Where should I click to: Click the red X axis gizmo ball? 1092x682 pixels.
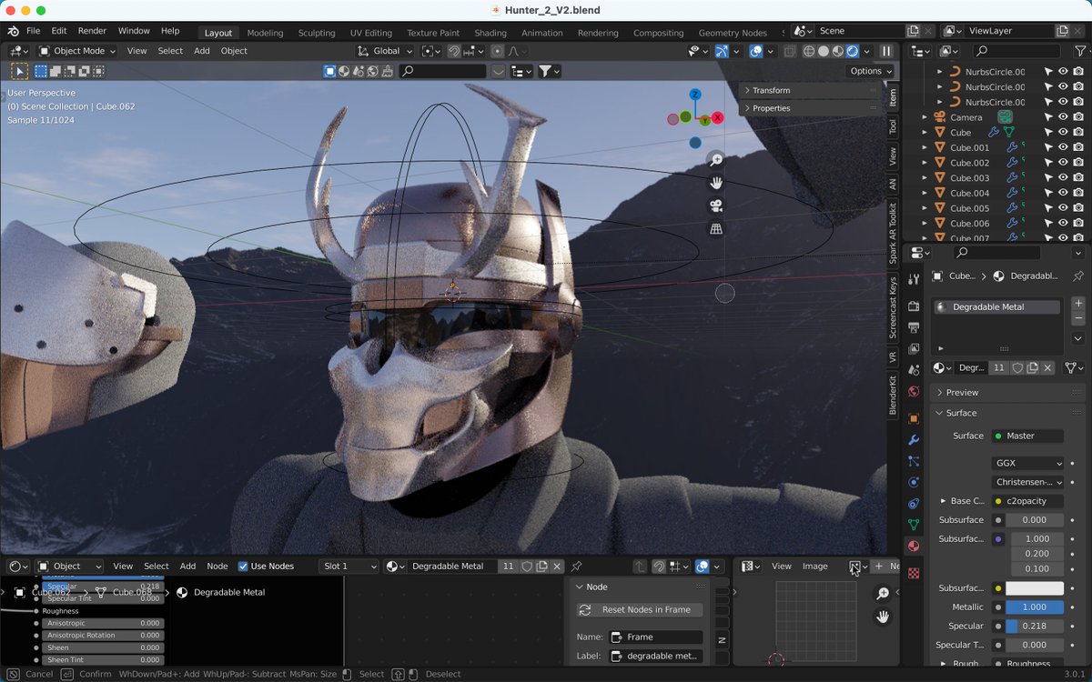coord(718,118)
